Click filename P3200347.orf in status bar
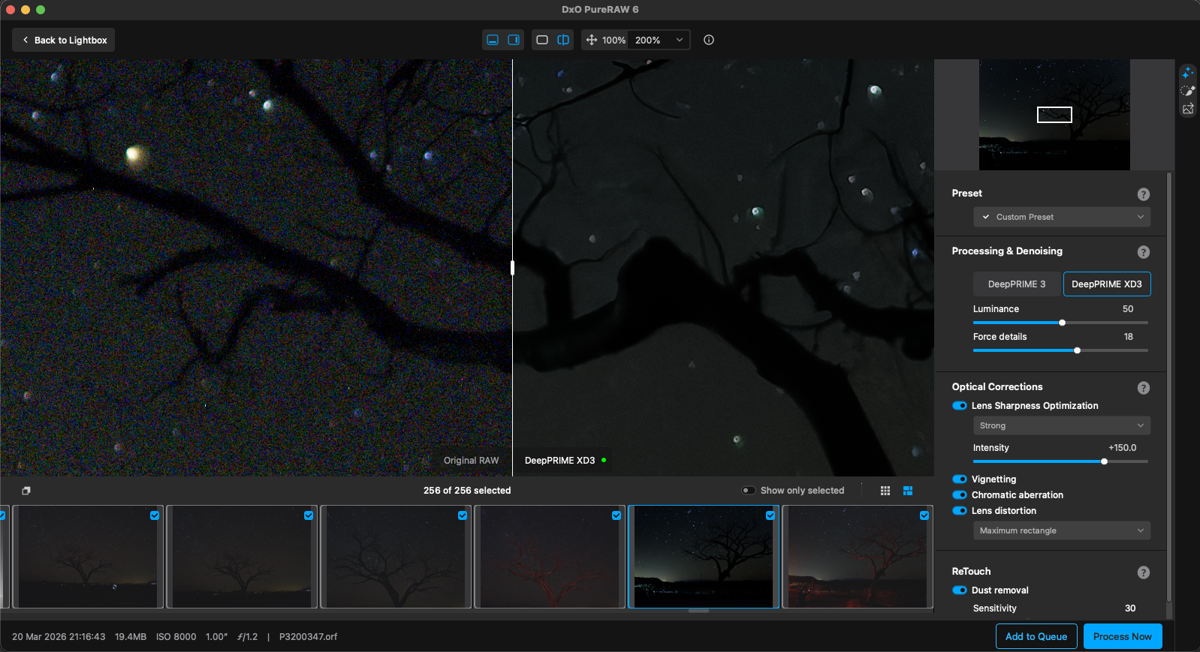Viewport: 1200px width, 652px height. (x=308, y=637)
